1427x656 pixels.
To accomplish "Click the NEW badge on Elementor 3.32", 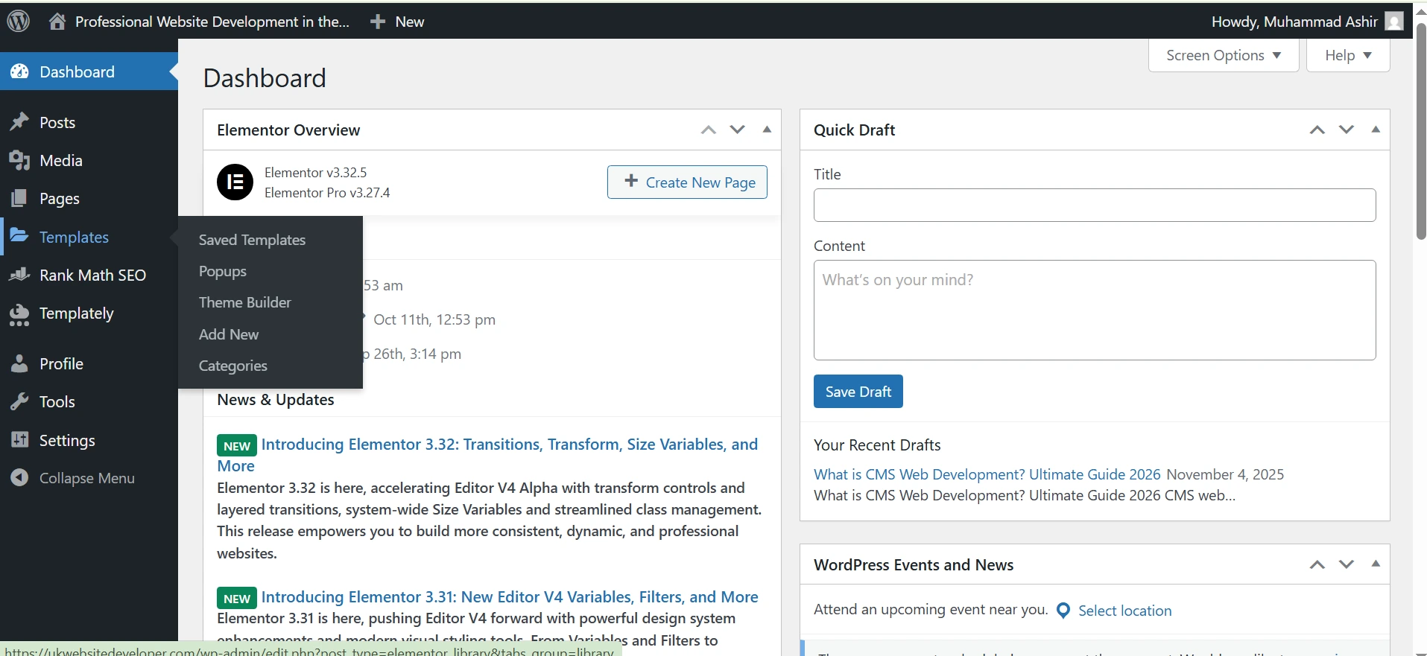I will coord(237,445).
